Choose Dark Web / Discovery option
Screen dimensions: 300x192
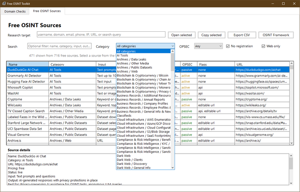tap(143, 164)
